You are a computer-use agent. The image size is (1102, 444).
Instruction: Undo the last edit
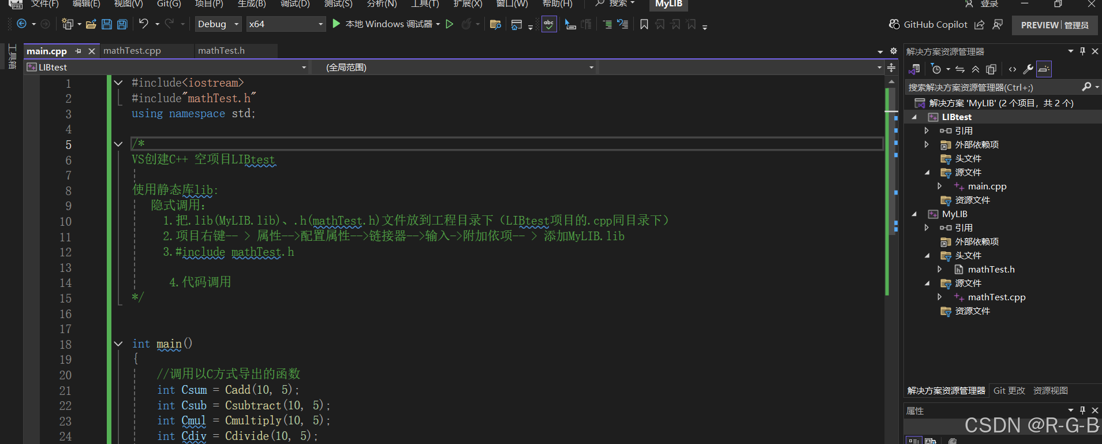(x=143, y=24)
